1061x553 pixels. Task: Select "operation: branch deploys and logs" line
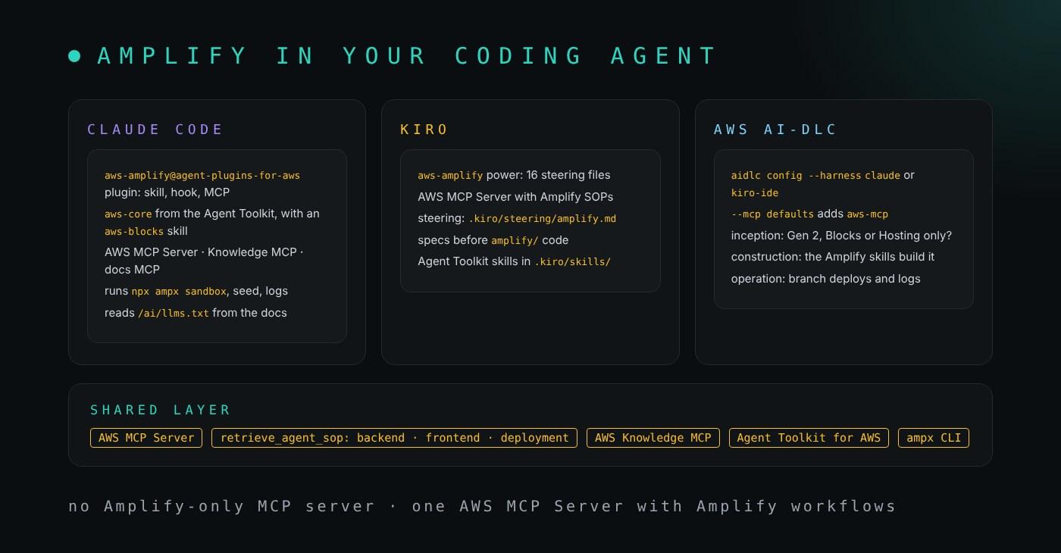(826, 279)
